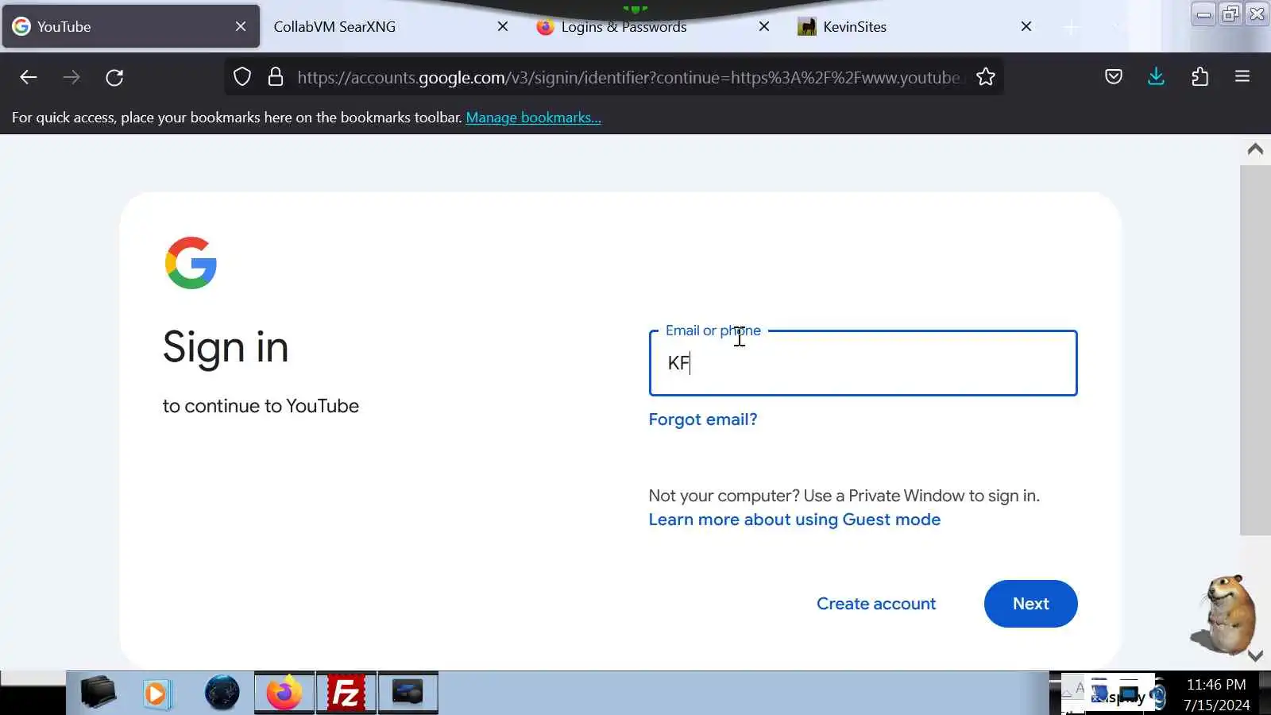The image size is (1271, 715).
Task: Click the vertical scrollbar thumb
Action: coord(1256,350)
